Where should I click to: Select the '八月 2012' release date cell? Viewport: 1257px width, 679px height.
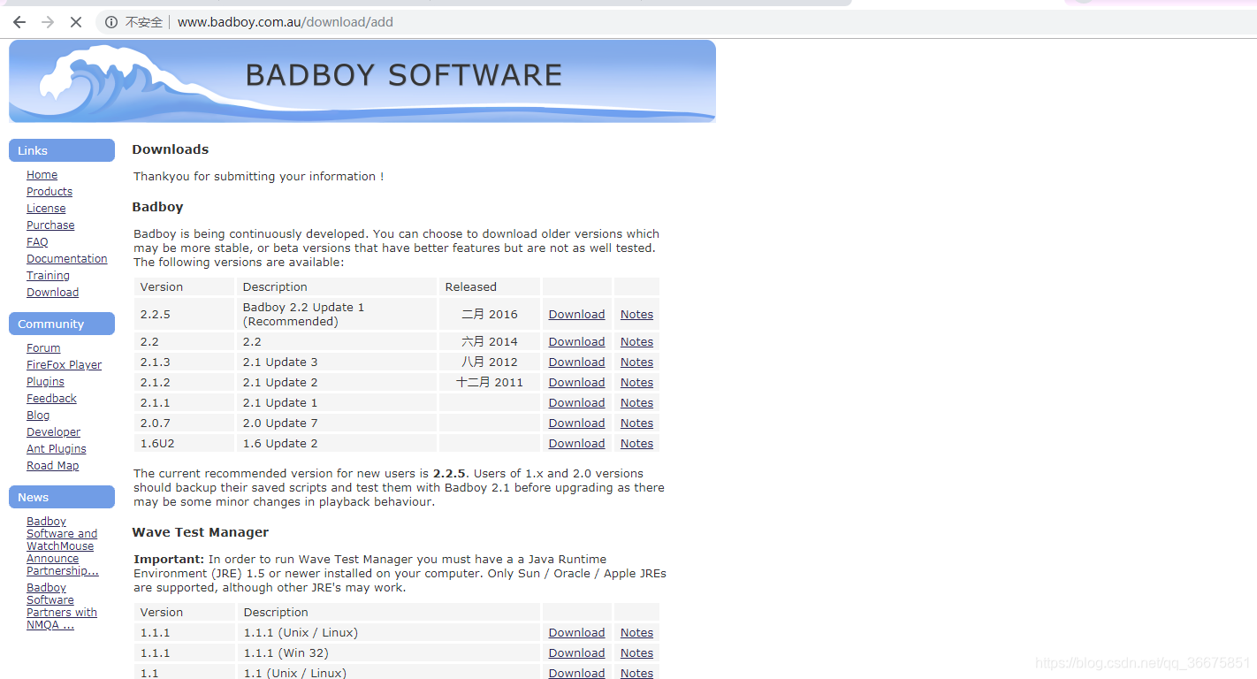pyautogui.click(x=490, y=362)
